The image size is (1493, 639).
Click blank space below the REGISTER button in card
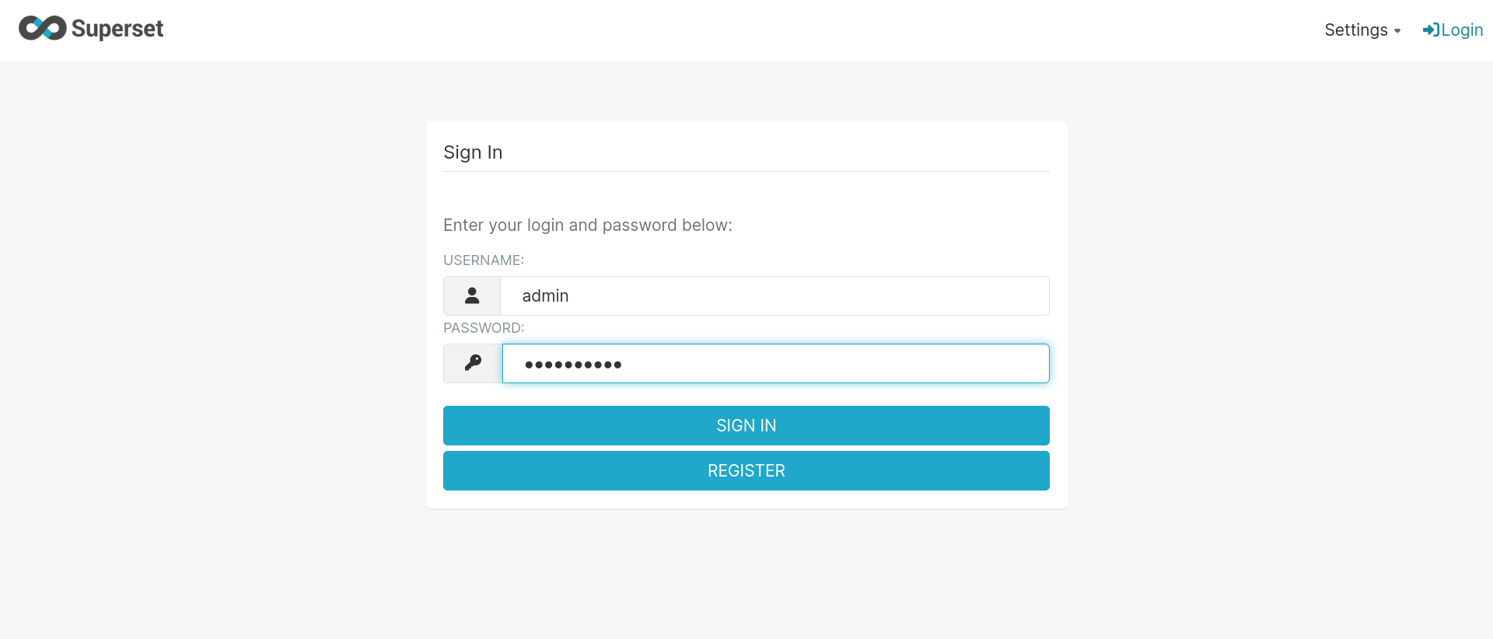point(746,500)
